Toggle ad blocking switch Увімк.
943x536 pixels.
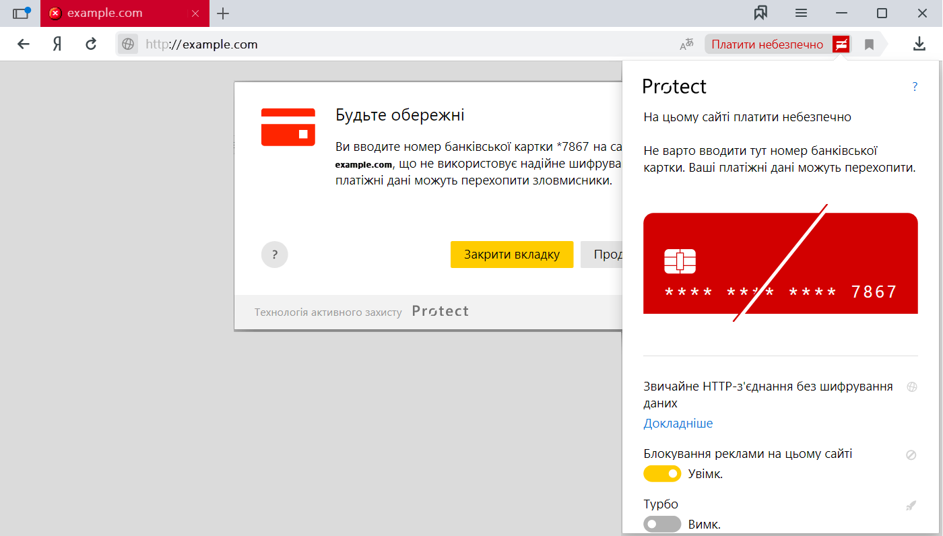click(662, 474)
